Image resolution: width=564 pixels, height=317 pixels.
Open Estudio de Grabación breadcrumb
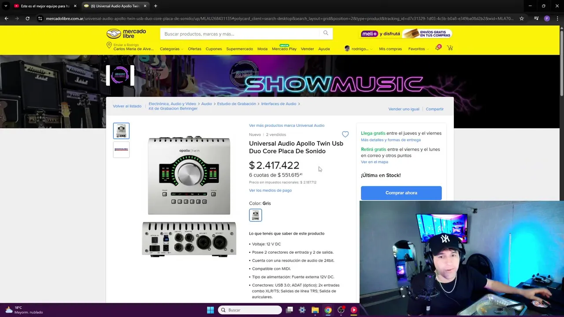tap(236, 104)
